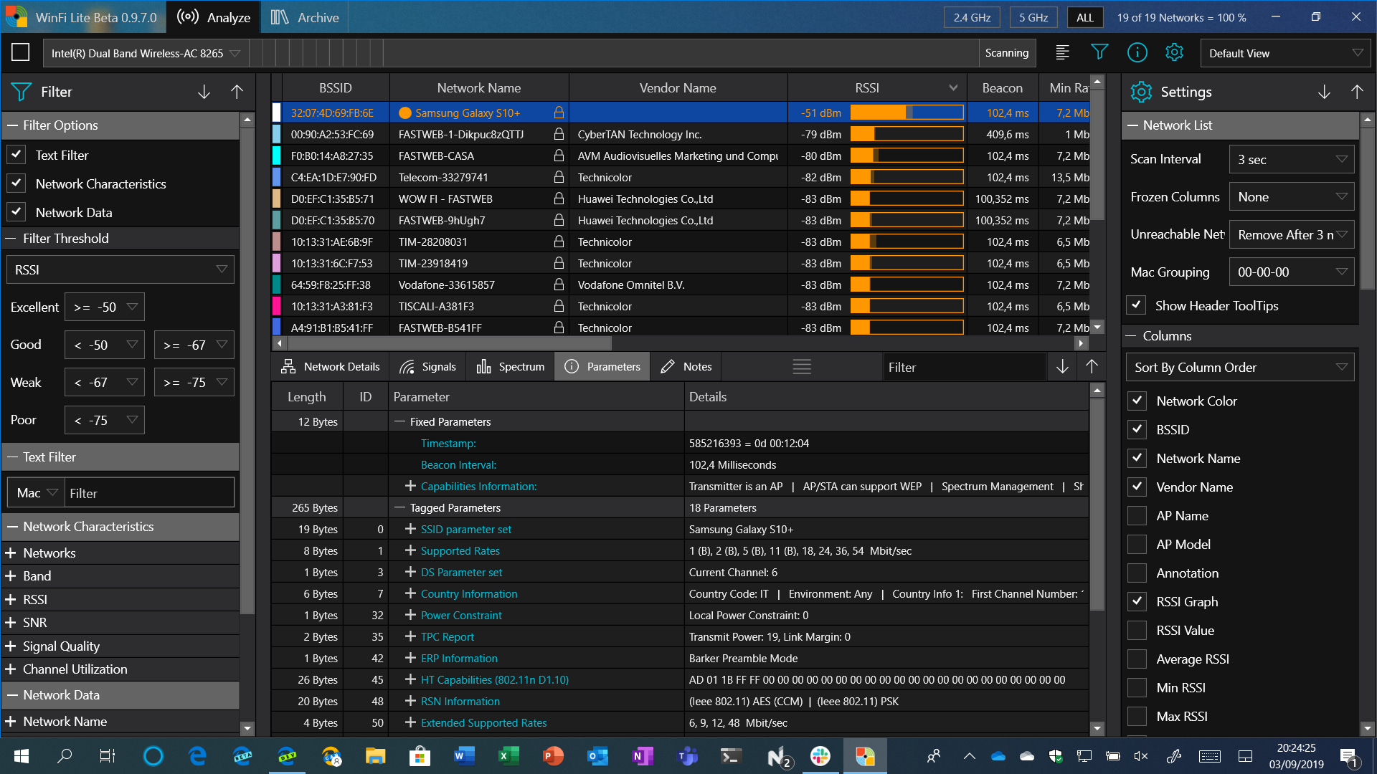This screenshot has height=774, width=1377.
Task: Open the Archive tab
Action: 304,17
